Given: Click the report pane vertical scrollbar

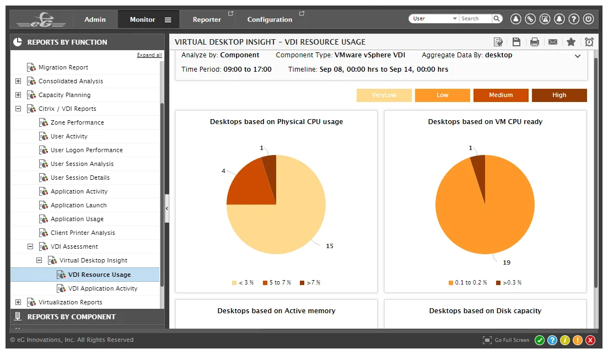Looking at the screenshot, I should tap(595, 173).
